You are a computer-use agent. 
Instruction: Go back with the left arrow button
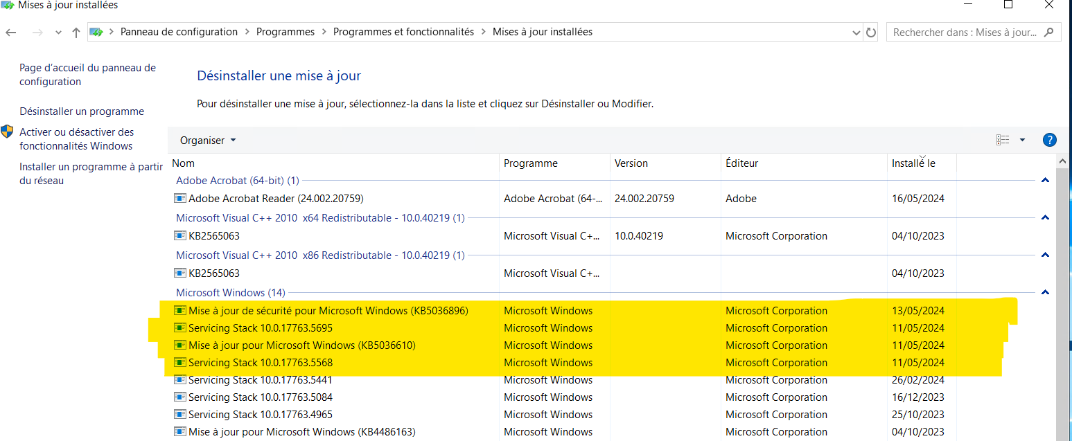(x=11, y=33)
